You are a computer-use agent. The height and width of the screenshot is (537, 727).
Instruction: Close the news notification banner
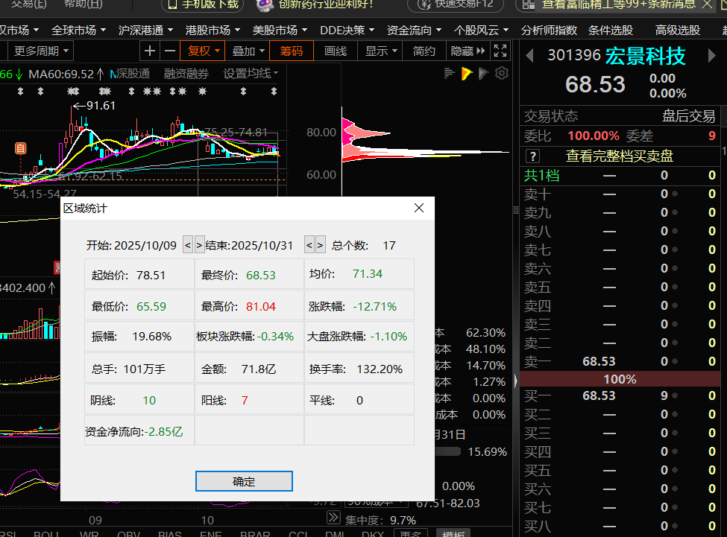pyautogui.click(x=707, y=4)
